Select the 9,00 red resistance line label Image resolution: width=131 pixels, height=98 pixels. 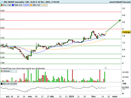tap(2, 11)
